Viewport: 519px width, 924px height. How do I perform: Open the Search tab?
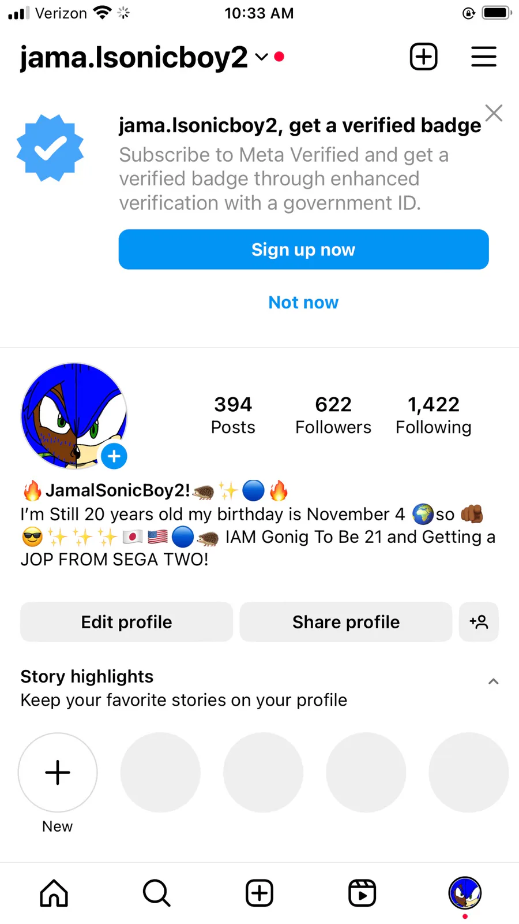click(x=156, y=893)
